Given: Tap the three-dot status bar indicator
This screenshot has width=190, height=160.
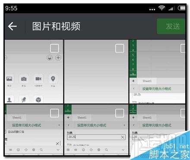Looking at the screenshot, I should [x=152, y=9].
